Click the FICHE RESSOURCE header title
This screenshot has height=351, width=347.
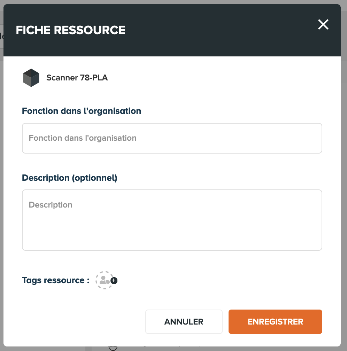click(71, 30)
